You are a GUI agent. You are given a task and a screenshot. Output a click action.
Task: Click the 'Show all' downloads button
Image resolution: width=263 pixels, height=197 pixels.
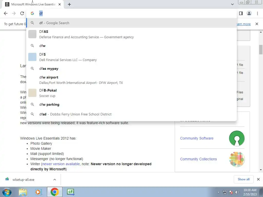[243, 179]
